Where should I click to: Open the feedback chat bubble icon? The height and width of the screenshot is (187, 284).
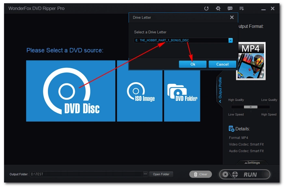coord(230,9)
